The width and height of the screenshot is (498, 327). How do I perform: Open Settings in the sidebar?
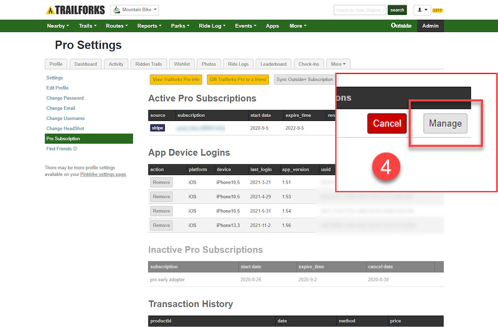pos(54,78)
